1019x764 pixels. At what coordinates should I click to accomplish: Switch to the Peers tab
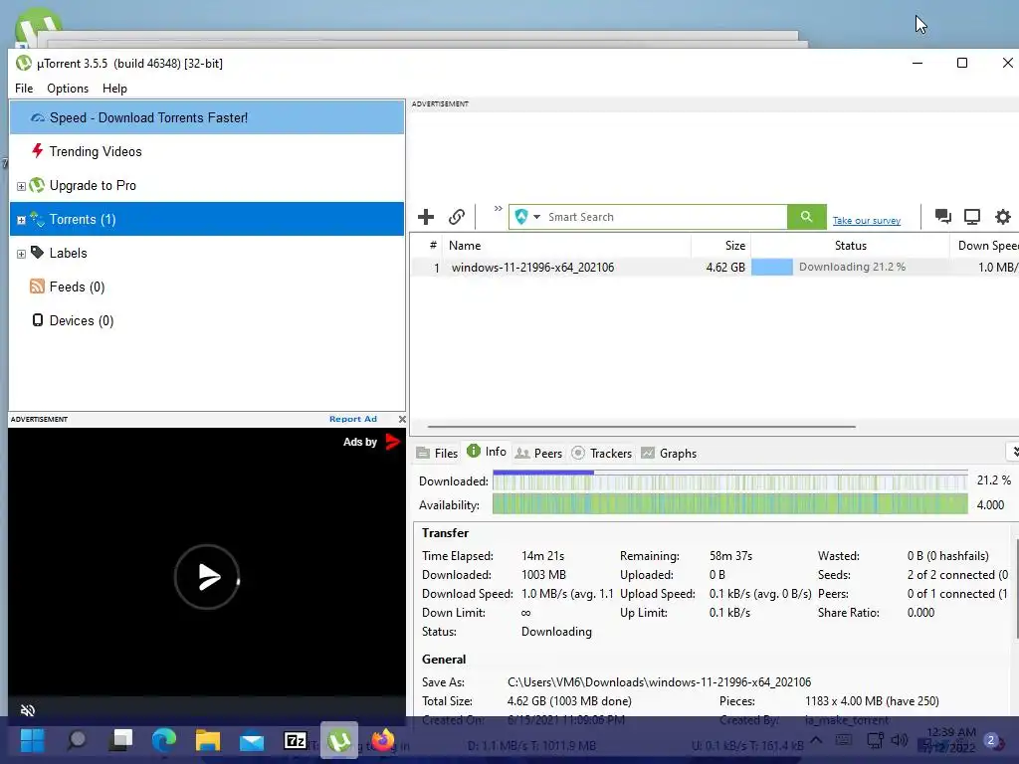pyautogui.click(x=538, y=453)
